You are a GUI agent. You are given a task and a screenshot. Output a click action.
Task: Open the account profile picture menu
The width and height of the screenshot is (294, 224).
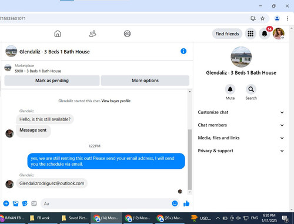coord(279,34)
